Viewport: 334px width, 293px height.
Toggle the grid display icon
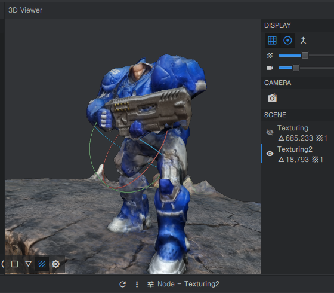(272, 41)
